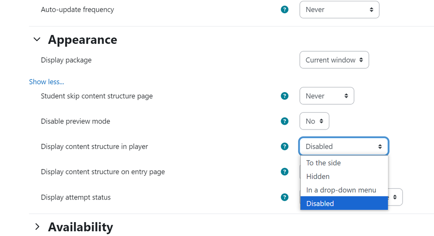Open help for Auto-update frequency
The width and height of the screenshot is (434, 236).
tap(285, 10)
